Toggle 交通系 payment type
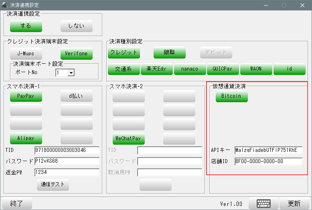Image resolution: width=312 pixels, height=210 pixels. (124, 69)
